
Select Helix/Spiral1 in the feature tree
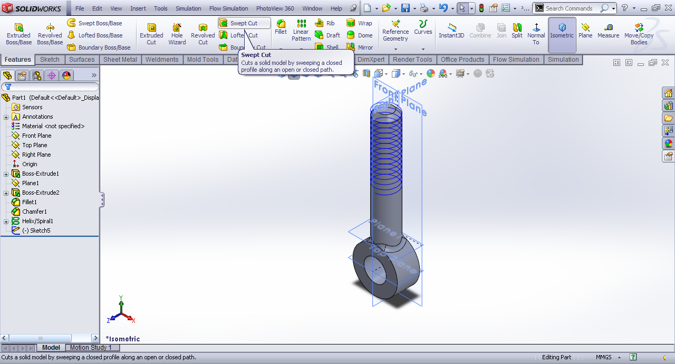tap(37, 221)
